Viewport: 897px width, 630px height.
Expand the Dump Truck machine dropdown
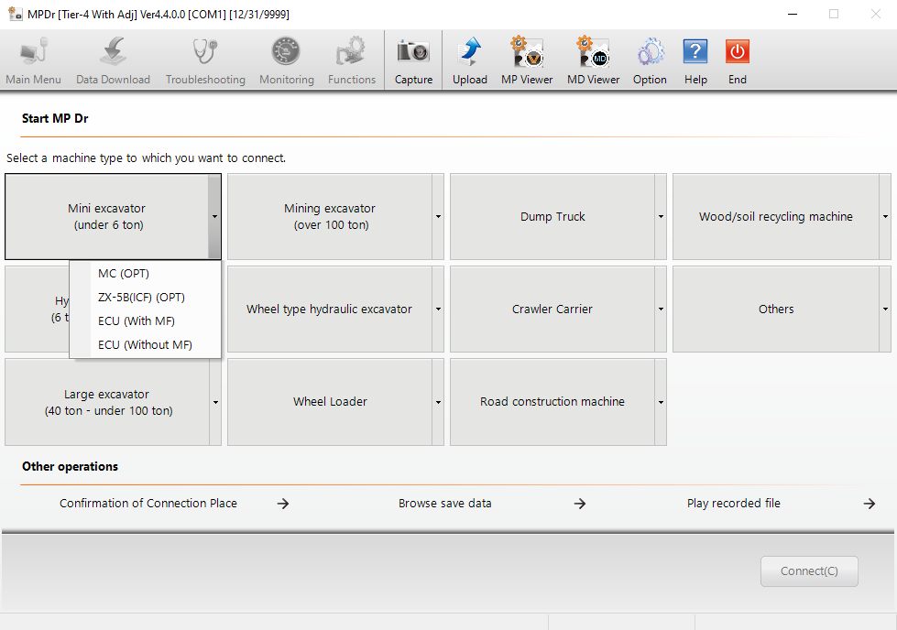click(x=661, y=216)
